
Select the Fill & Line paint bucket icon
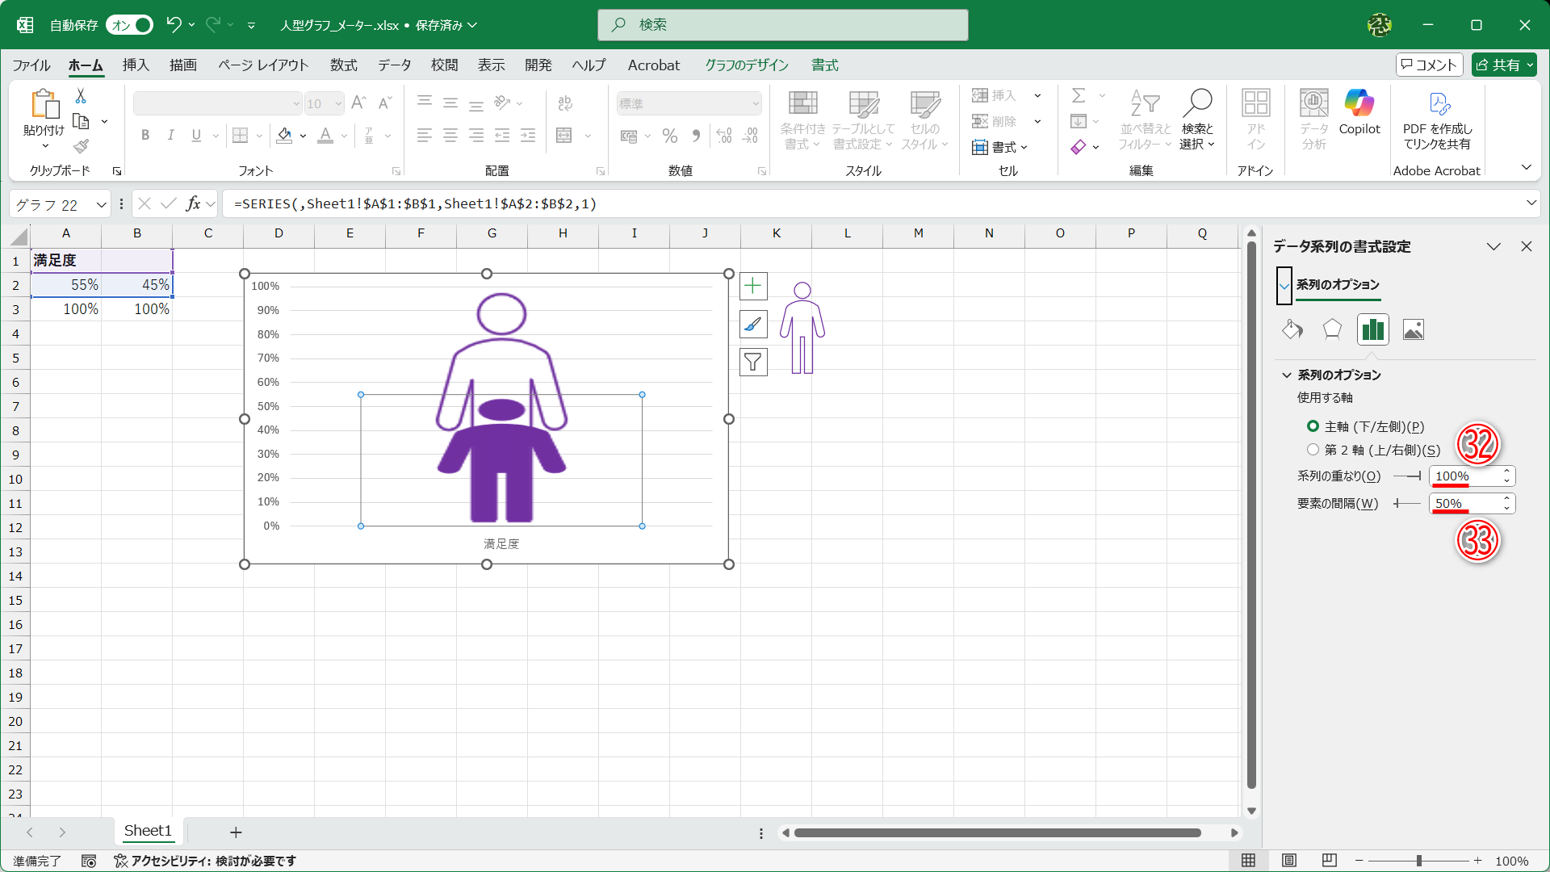(1292, 329)
